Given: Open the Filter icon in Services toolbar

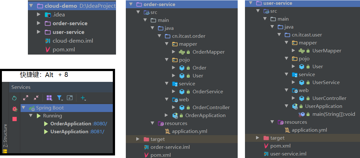Looking at the screenshot, I should pyautogui.click(x=60, y=98).
